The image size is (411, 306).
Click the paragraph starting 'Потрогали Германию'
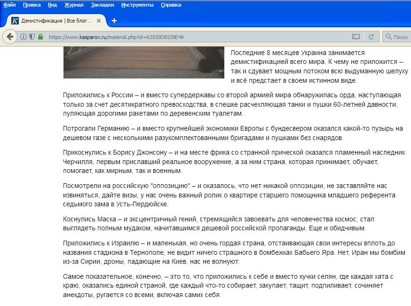point(233,133)
